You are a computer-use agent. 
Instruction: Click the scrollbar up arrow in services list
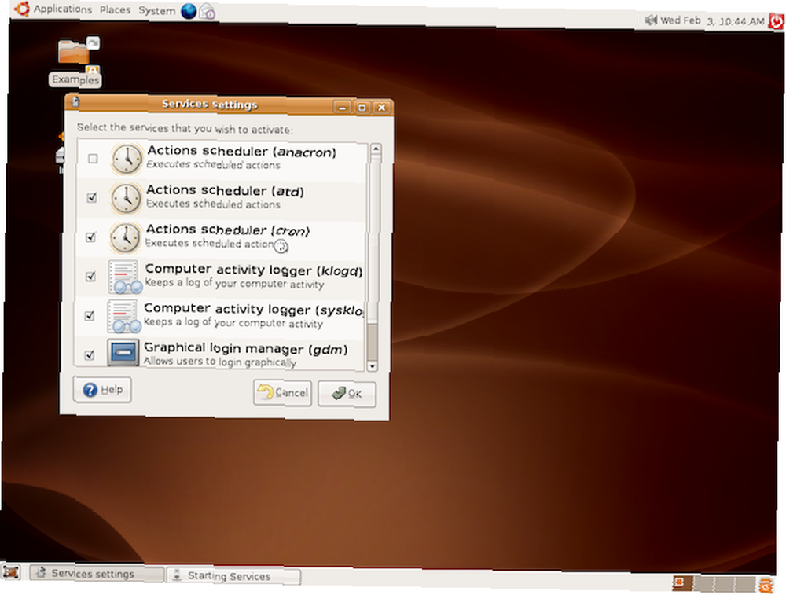pyautogui.click(x=376, y=149)
